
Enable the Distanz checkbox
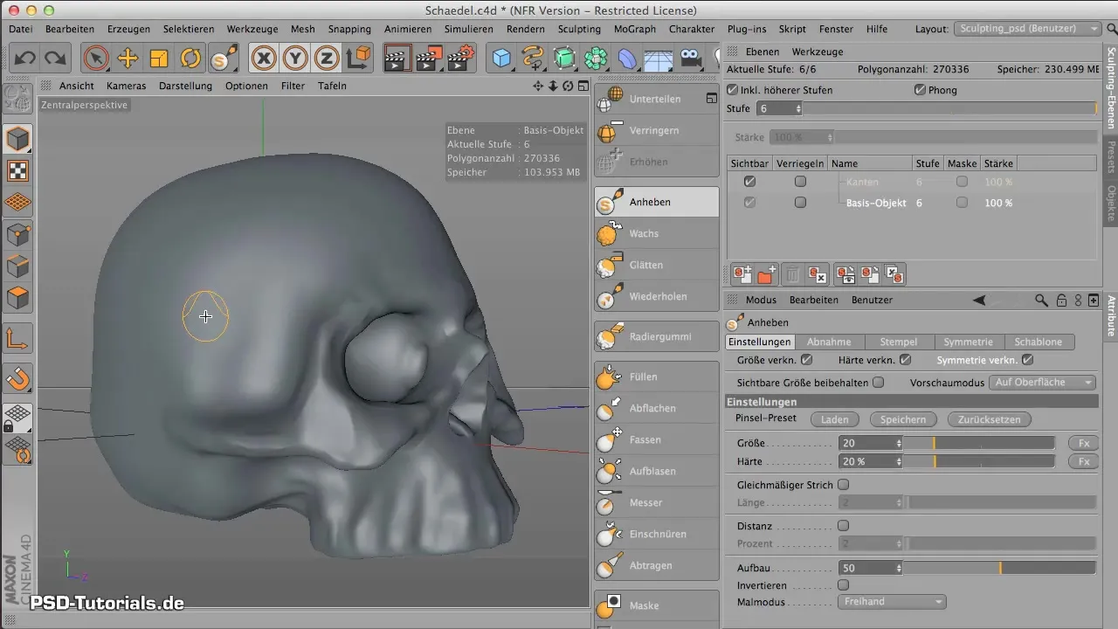click(843, 526)
